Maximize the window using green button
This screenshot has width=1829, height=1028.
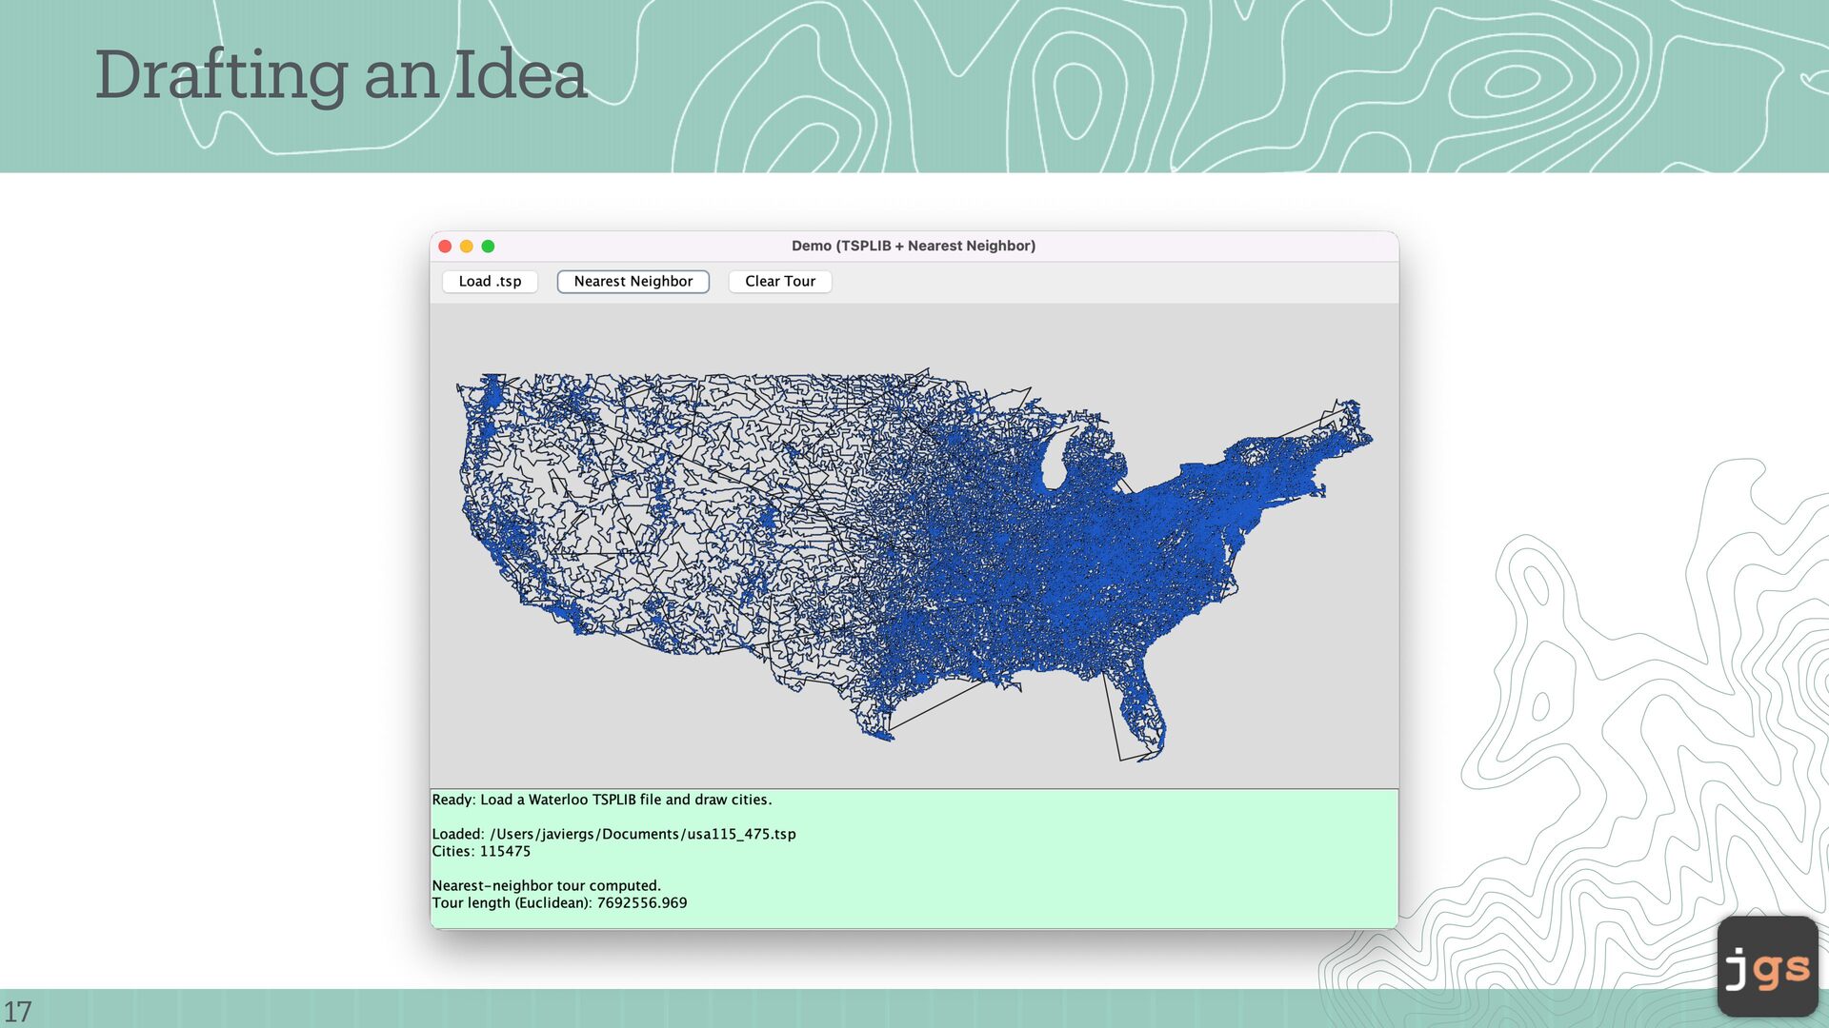[x=488, y=247]
